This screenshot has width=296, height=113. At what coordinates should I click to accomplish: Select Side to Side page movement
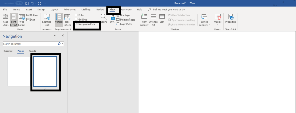point(67,20)
